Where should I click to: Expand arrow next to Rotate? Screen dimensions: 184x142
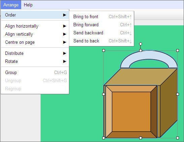pos(65,61)
